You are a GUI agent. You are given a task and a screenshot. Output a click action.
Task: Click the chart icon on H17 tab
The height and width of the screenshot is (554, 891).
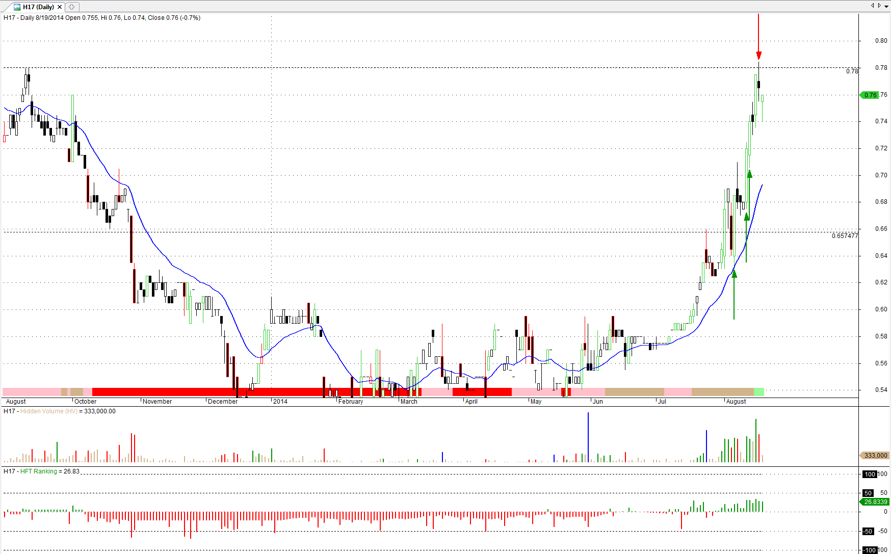click(17, 7)
